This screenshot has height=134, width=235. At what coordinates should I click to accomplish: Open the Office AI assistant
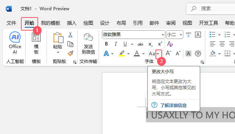[15, 43]
